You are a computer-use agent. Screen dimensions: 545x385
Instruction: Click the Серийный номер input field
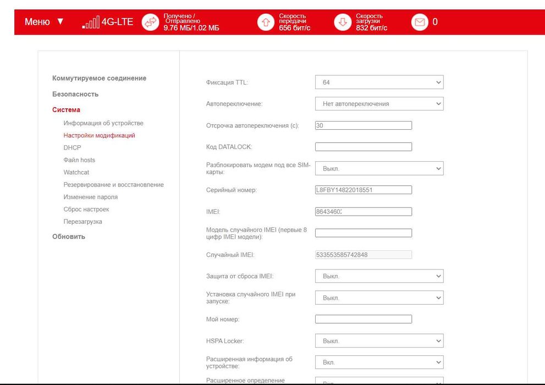coord(364,190)
